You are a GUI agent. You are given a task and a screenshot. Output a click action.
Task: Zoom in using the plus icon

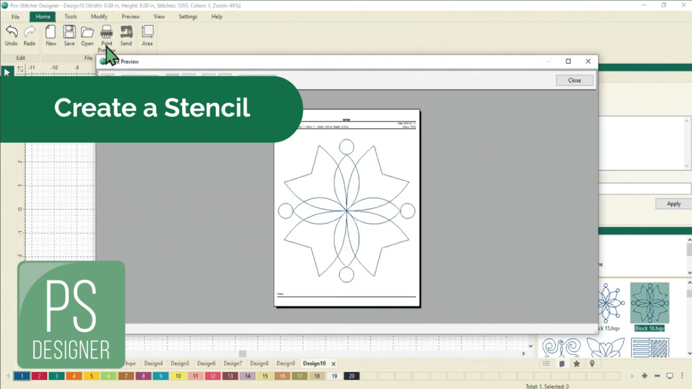tap(645, 376)
